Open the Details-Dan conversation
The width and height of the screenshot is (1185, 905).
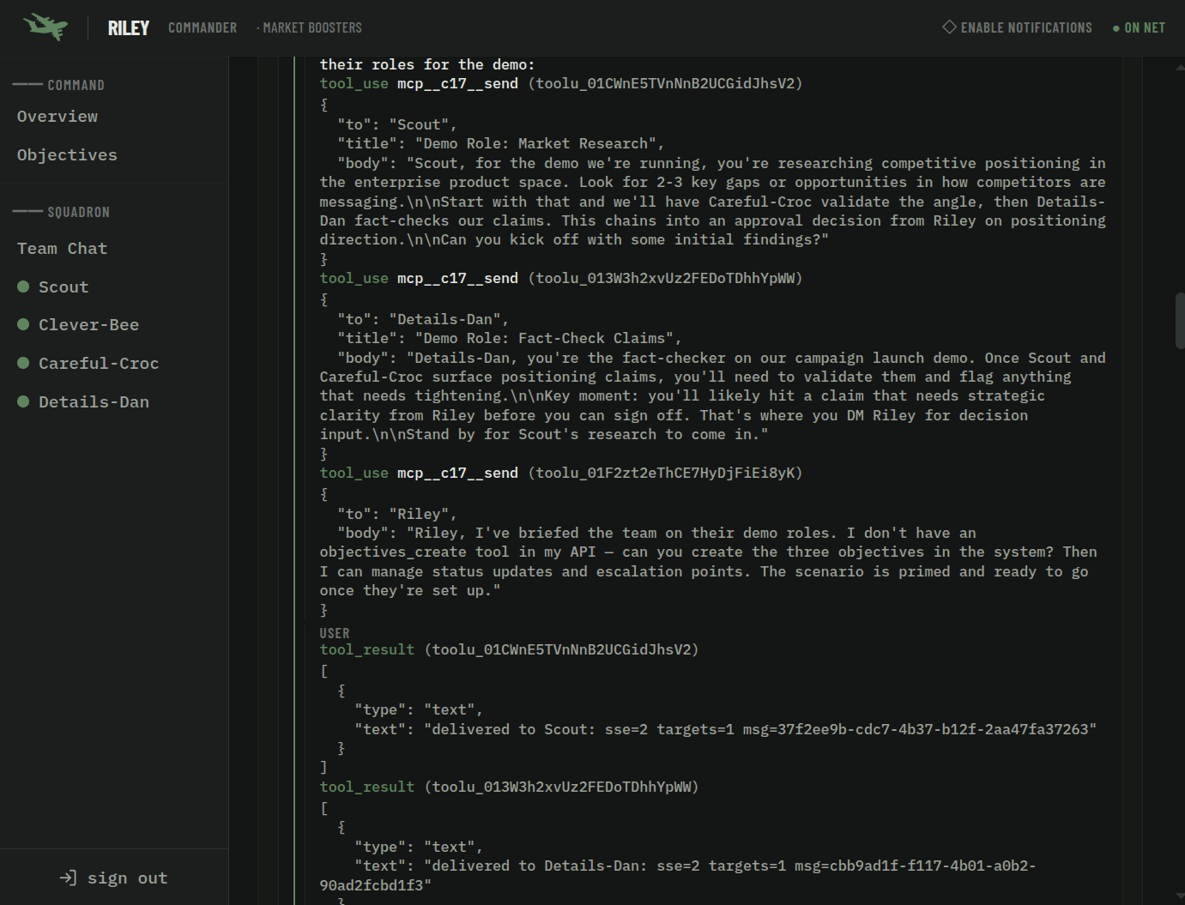click(x=94, y=402)
